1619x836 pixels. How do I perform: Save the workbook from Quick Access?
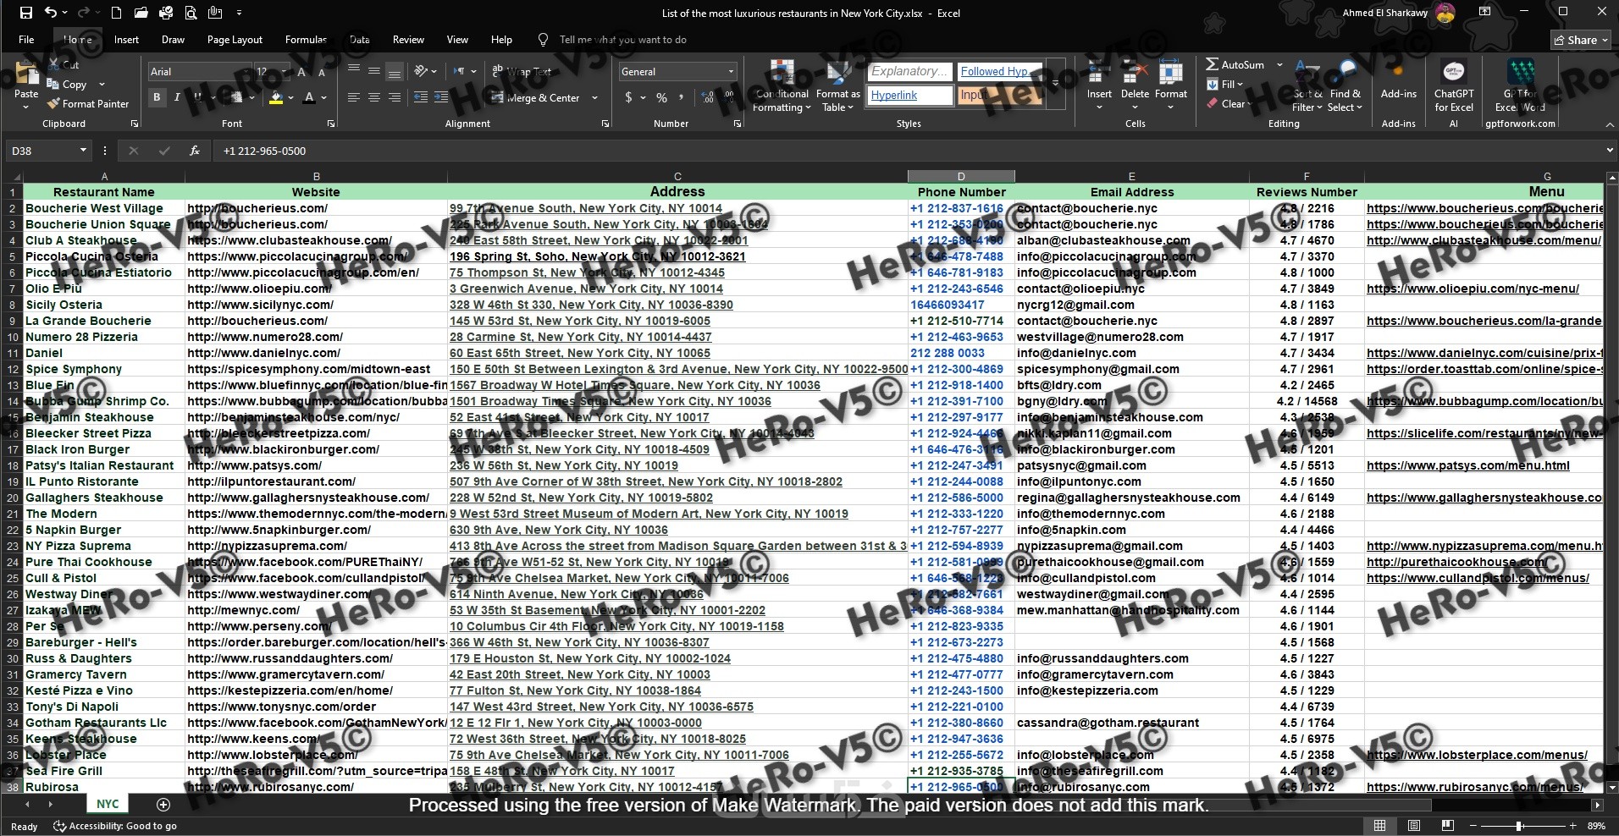point(26,13)
